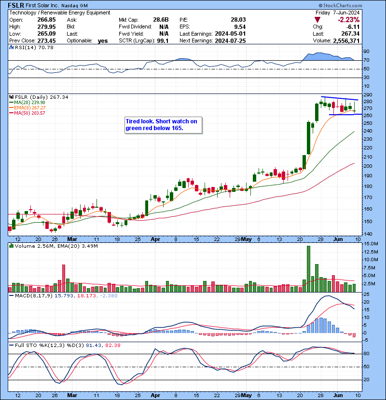Click the RSI indicator legend icon
Image resolution: width=386 pixels, height=400 pixels.
click(x=11, y=47)
